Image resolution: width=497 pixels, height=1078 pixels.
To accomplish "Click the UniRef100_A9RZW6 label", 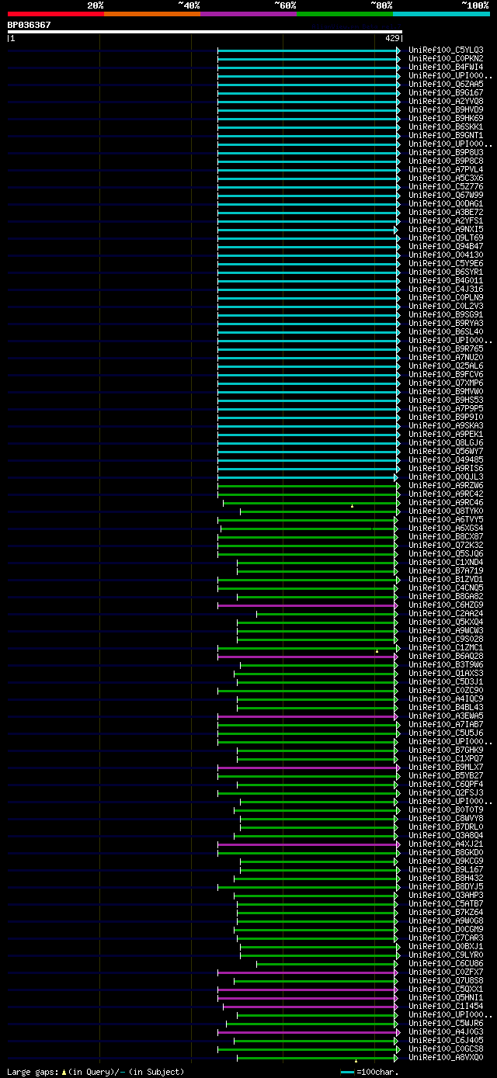I will [446, 486].
